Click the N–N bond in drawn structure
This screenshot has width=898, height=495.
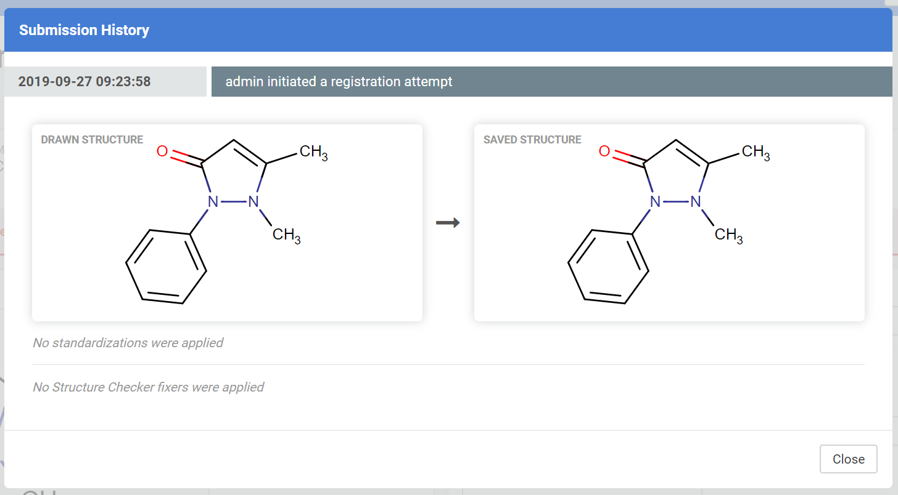point(233,201)
